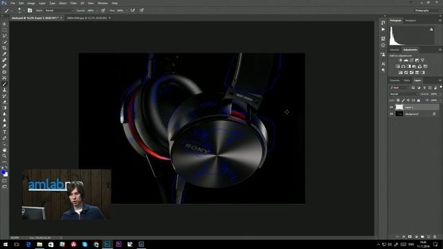Open Skype from the taskbar

[84, 244]
